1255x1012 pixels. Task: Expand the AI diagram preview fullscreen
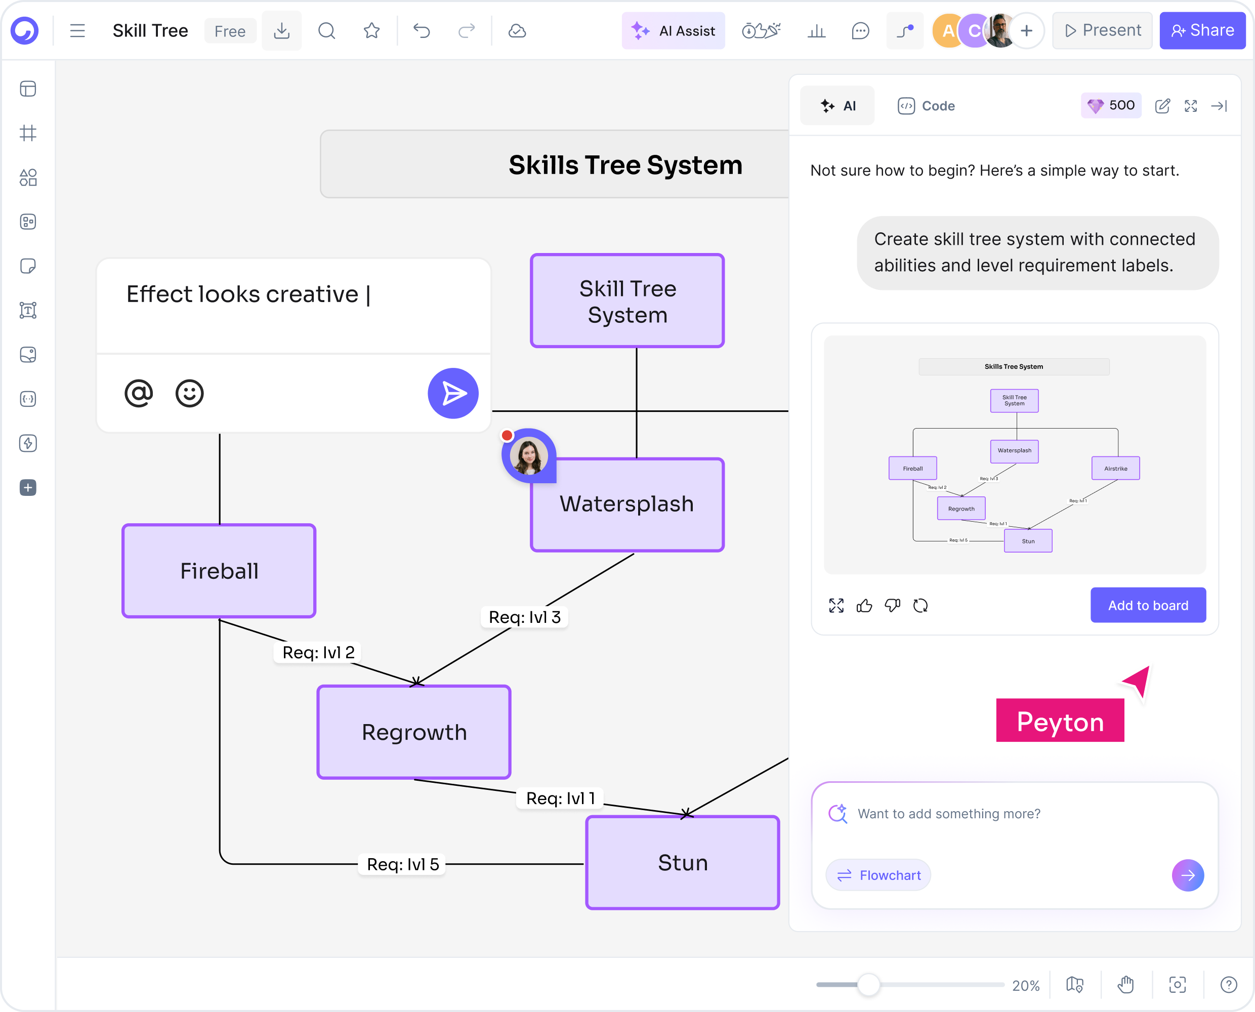point(836,606)
